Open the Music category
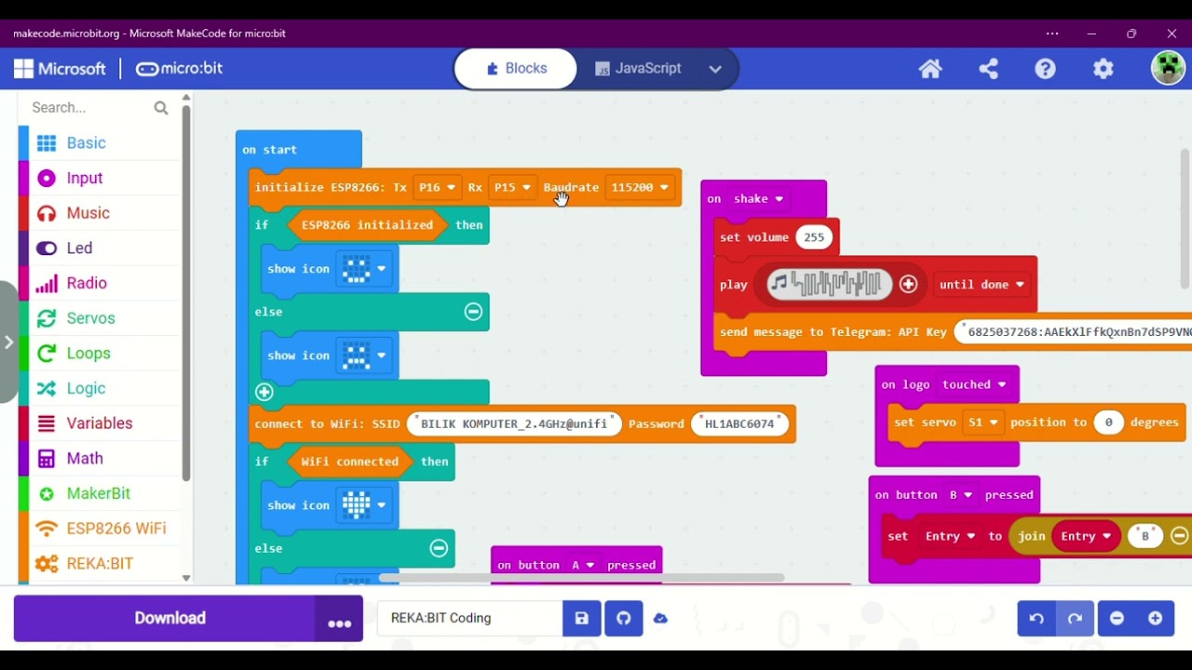The width and height of the screenshot is (1192, 670). pyautogui.click(x=100, y=213)
